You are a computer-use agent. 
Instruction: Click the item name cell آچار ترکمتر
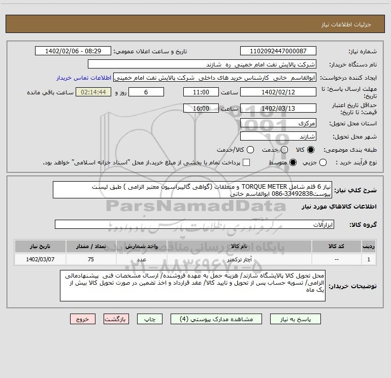(x=239, y=259)
